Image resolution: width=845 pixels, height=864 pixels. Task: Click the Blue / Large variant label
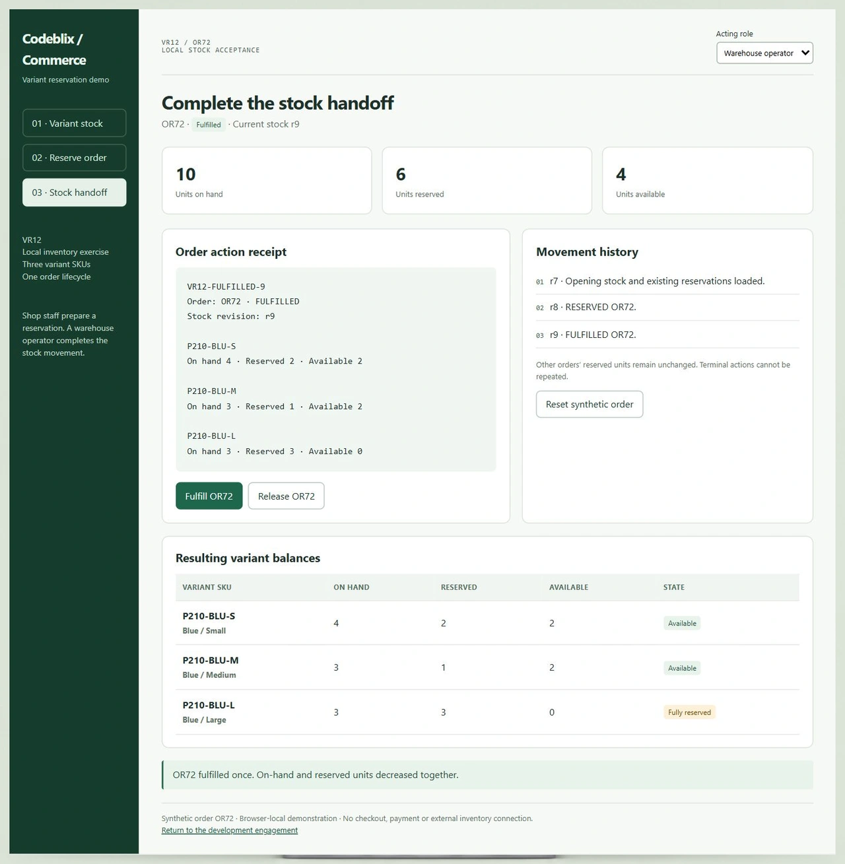click(x=204, y=720)
